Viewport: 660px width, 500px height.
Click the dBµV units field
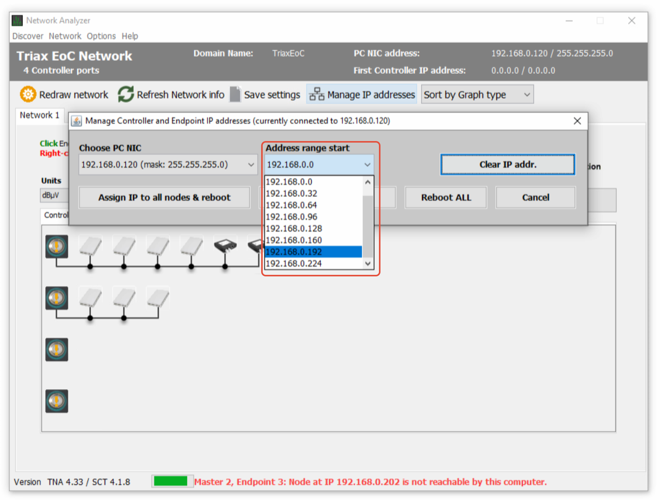[54, 195]
